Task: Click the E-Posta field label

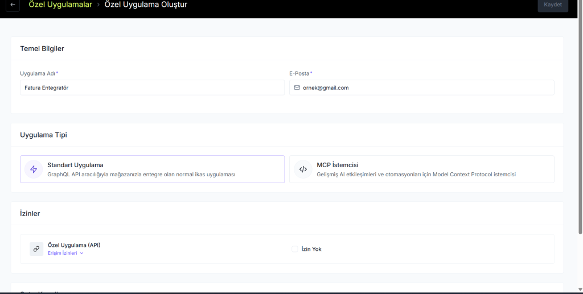Action: (301, 73)
